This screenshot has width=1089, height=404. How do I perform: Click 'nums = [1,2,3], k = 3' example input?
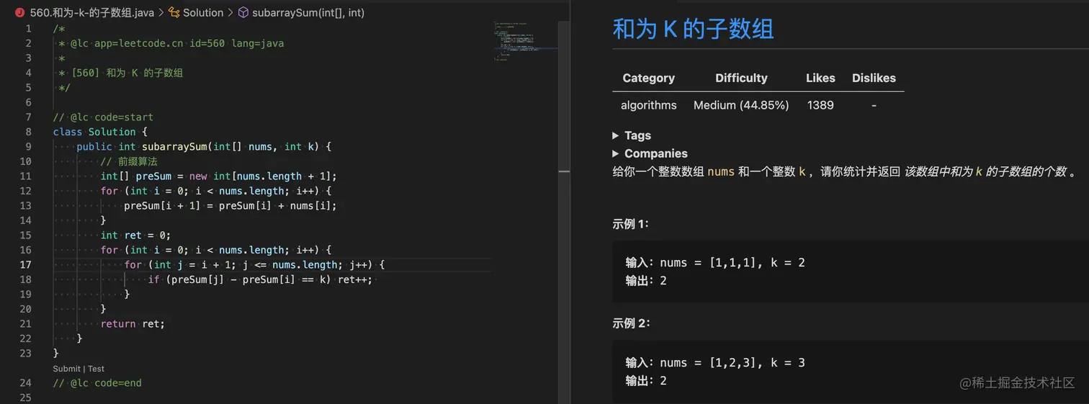pyautogui.click(x=732, y=362)
